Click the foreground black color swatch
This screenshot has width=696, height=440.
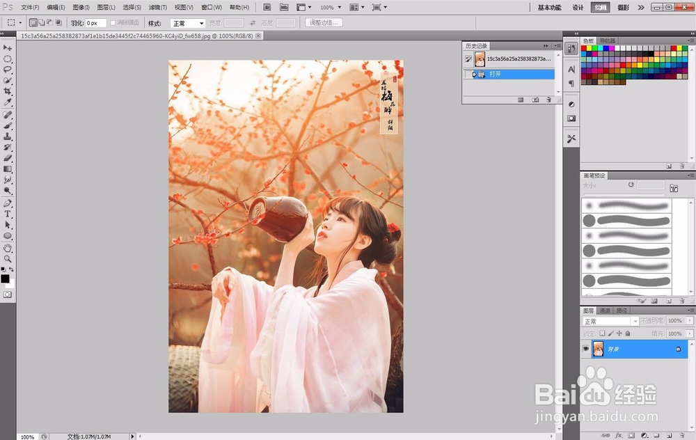[x=5, y=278]
